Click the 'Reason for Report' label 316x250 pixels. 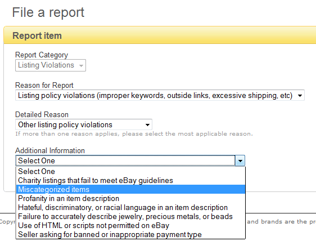tap(44, 85)
